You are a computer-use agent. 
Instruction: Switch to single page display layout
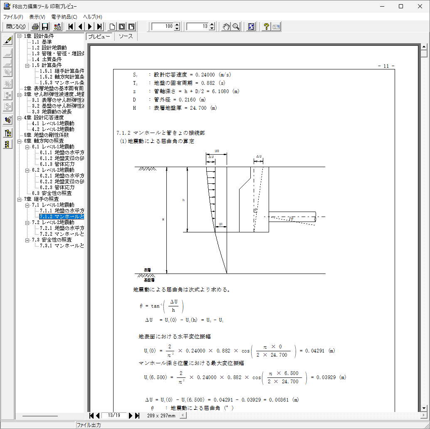tap(112, 27)
